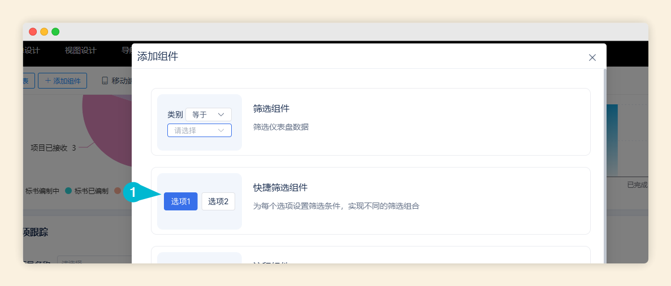Click the 添加组件 dialog title
The image size is (671, 286).
pos(158,56)
